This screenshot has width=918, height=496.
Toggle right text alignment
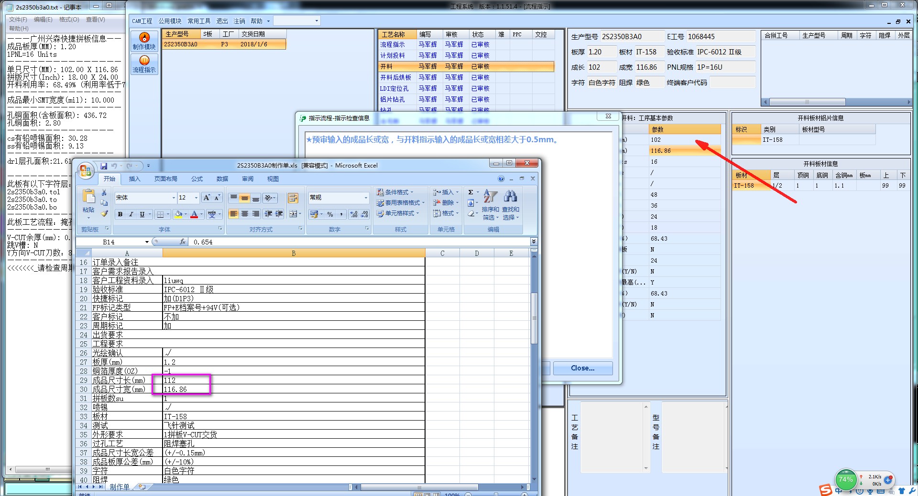tap(255, 214)
